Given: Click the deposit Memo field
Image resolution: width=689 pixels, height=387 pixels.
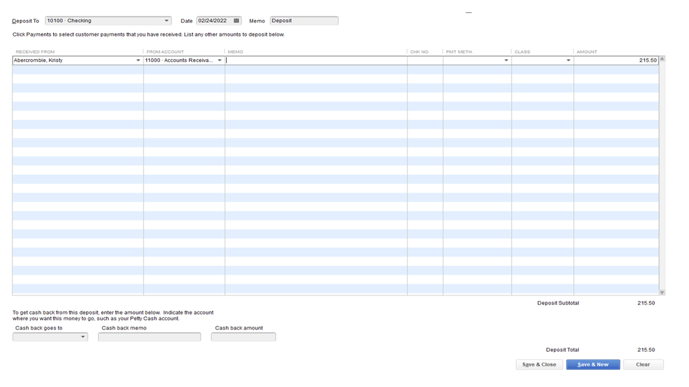Looking at the screenshot, I should tap(304, 21).
